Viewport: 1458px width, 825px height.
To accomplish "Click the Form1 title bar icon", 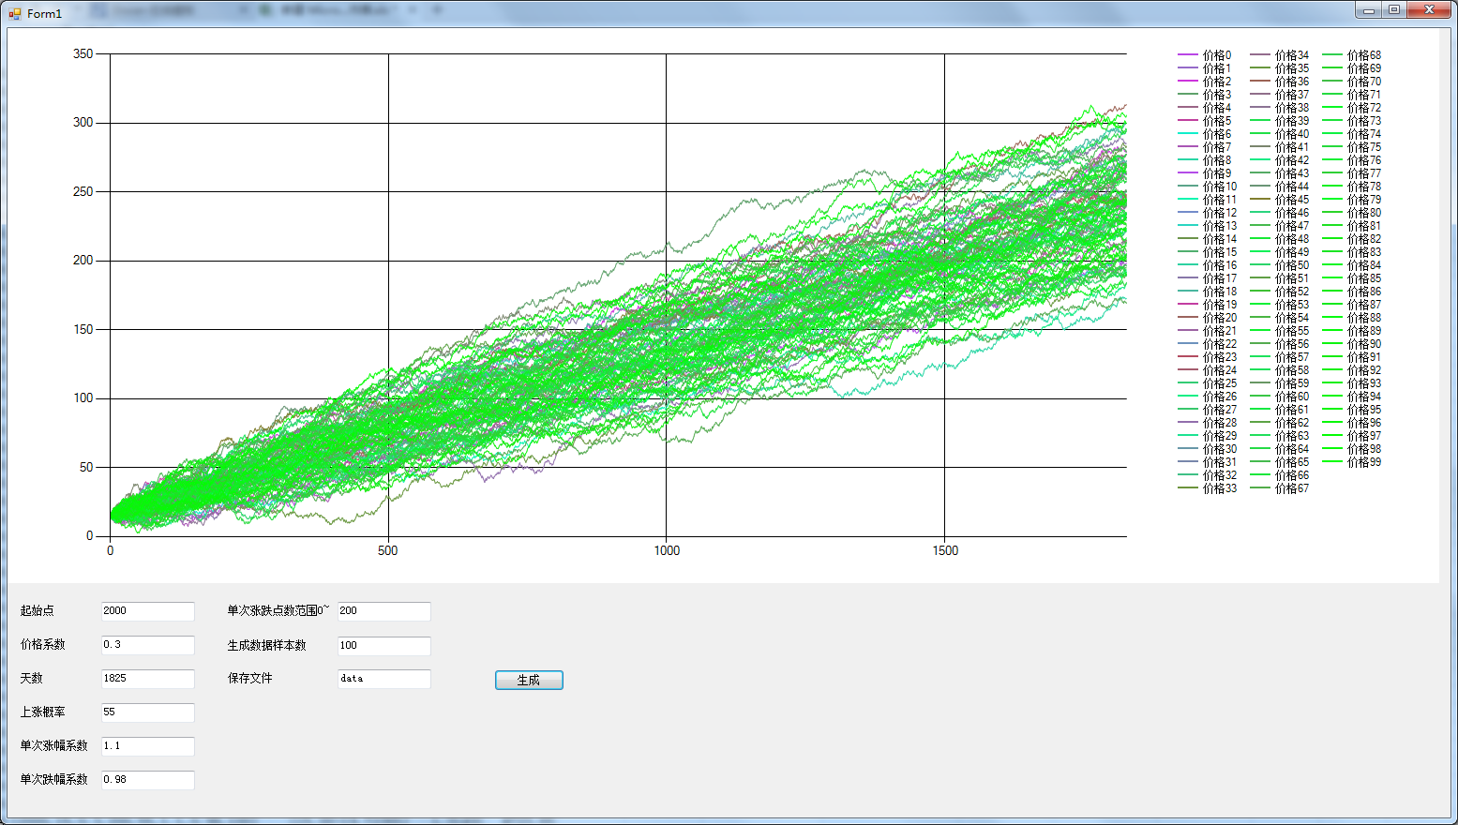I will pyautogui.click(x=15, y=13).
